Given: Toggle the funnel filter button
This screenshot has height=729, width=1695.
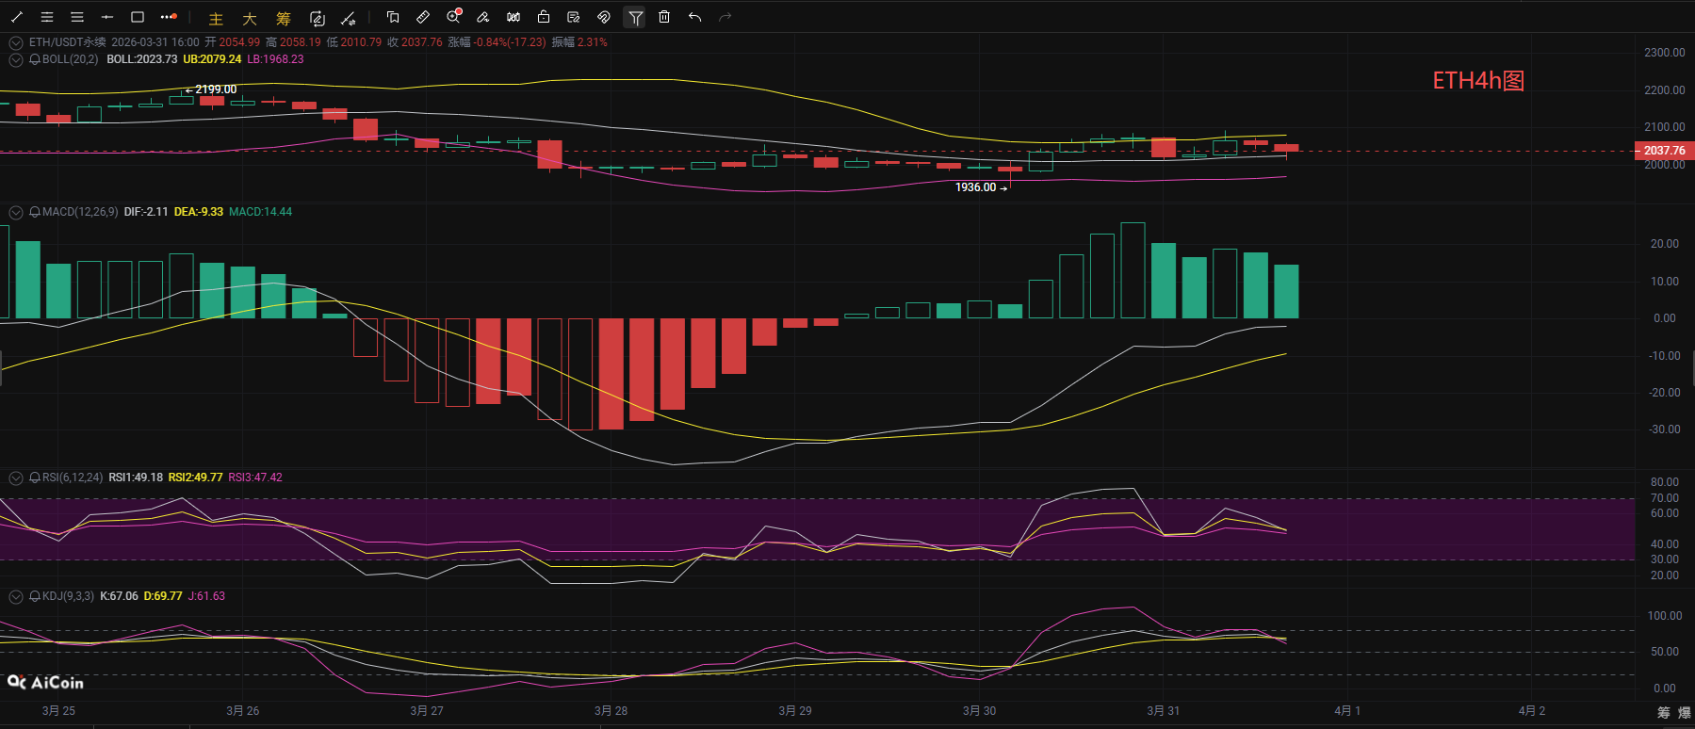Looking at the screenshot, I should pyautogui.click(x=635, y=17).
